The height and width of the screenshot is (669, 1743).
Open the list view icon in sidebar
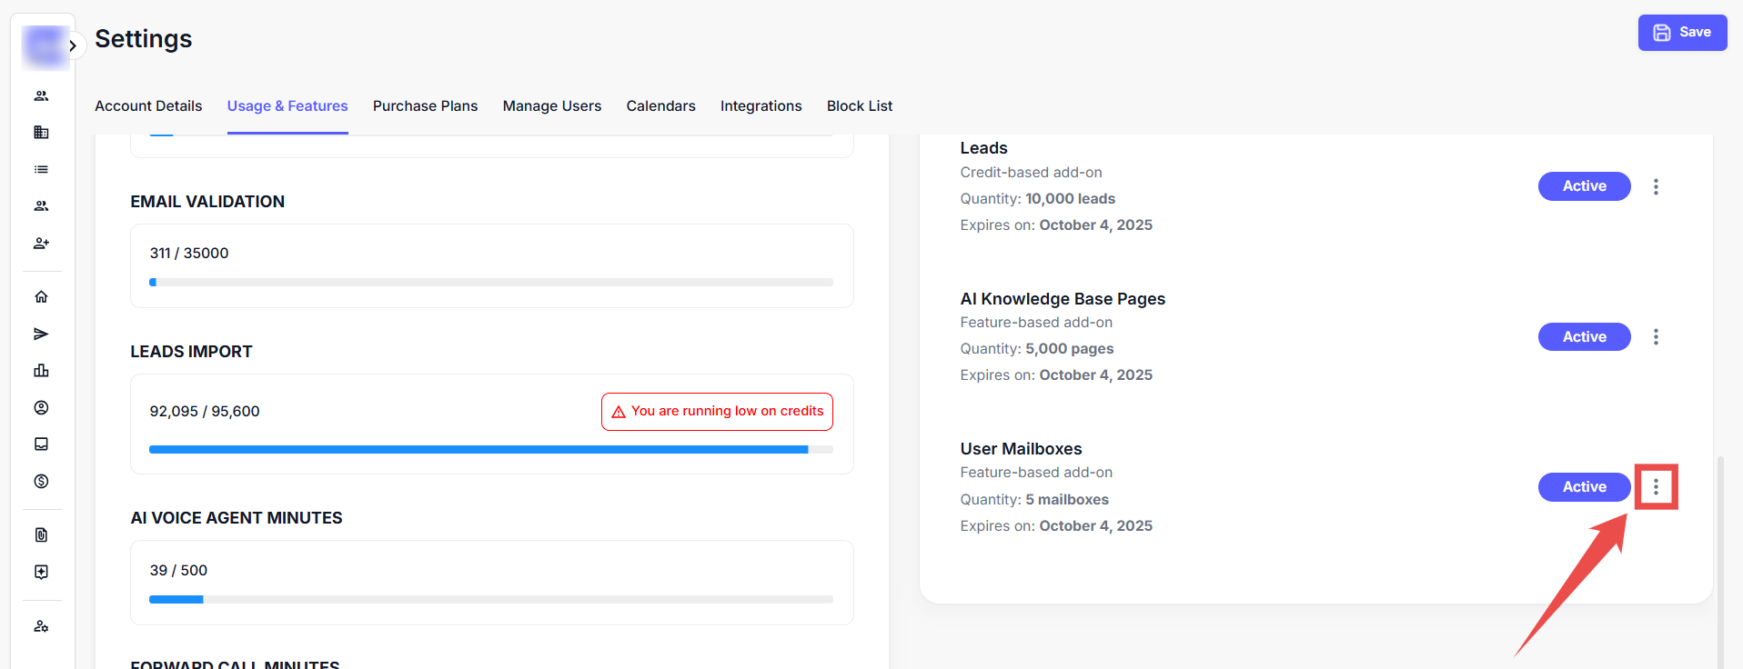click(41, 170)
